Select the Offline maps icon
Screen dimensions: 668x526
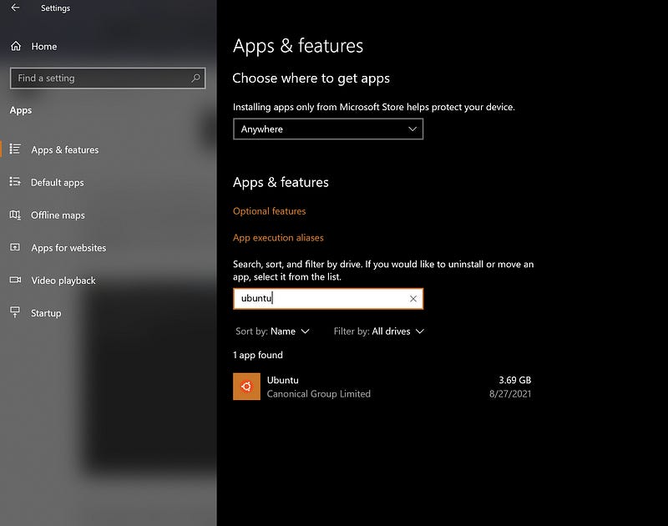(15, 215)
